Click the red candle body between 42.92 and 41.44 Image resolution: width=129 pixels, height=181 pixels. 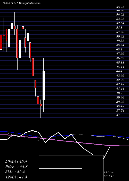pyautogui.click(x=36, y=84)
